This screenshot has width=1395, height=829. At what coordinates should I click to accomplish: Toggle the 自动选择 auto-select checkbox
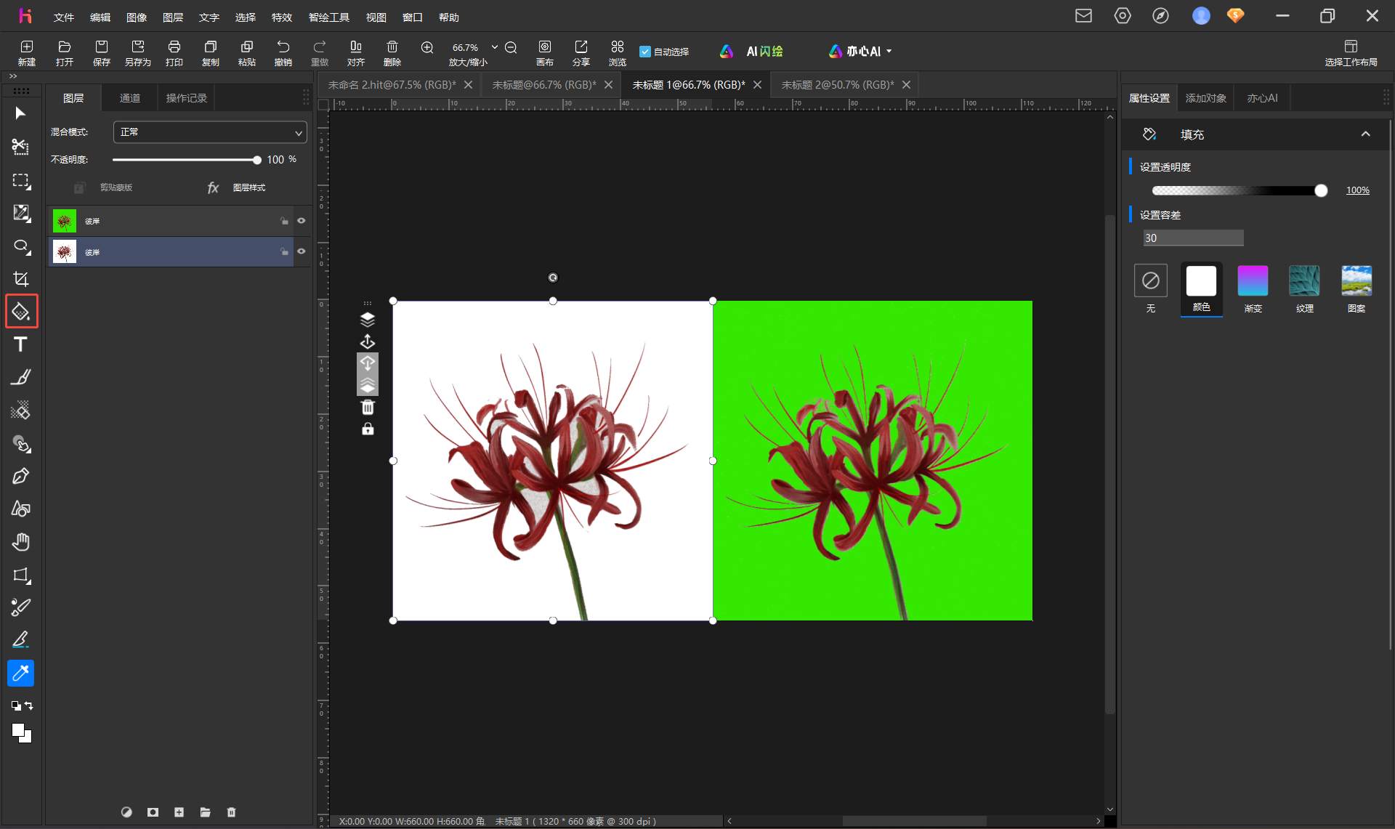click(644, 52)
